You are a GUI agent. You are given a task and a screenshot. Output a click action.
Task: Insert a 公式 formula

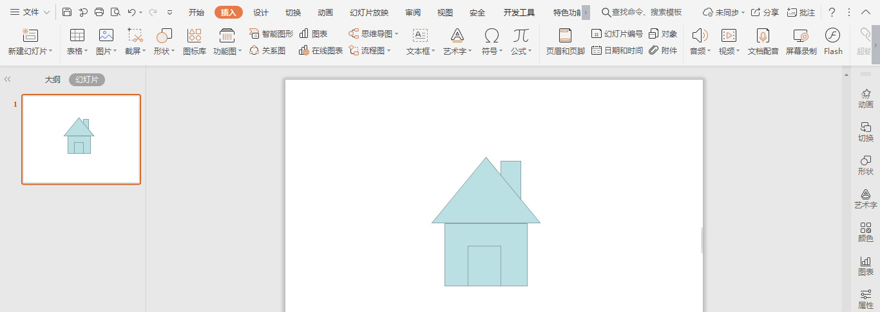[521, 42]
